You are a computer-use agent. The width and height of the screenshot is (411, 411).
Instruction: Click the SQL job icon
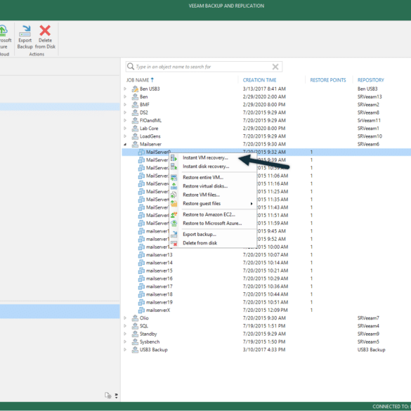click(135, 326)
